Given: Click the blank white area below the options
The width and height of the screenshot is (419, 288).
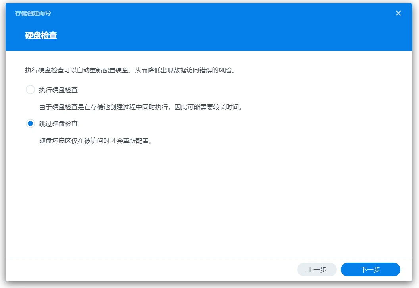Looking at the screenshot, I should click(209, 199).
